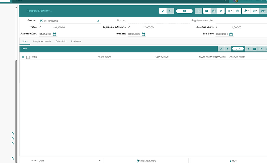Open the Other Info tab
Image resolution: width=267 pixels, height=163 pixels.
(61, 41)
